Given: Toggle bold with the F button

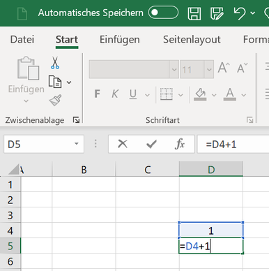Looking at the screenshot, I should [98, 94].
